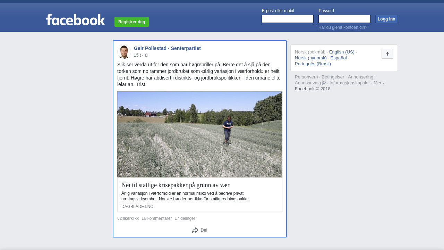
Task: Click 16 kommentarer count
Action: tap(156, 218)
